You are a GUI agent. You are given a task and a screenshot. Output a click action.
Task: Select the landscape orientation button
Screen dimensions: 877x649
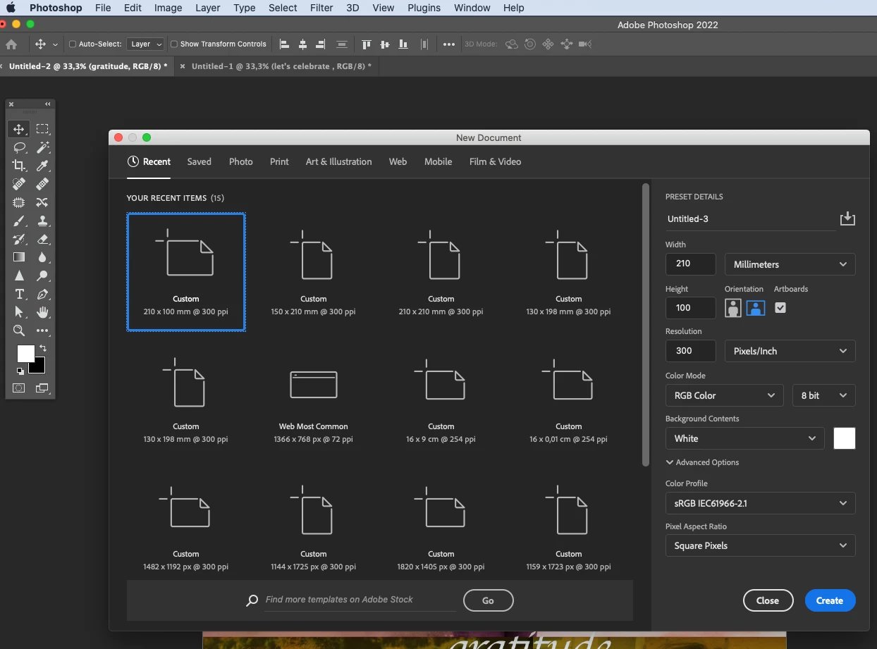click(756, 308)
